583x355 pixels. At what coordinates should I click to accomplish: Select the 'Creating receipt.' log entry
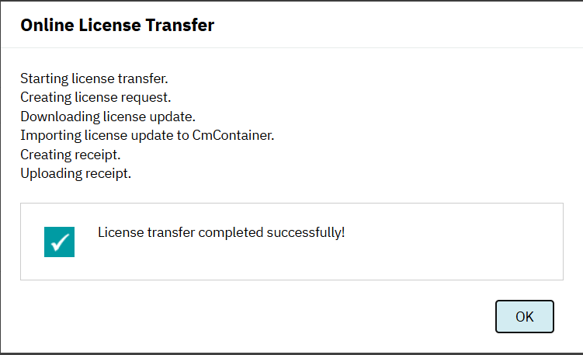(x=71, y=155)
